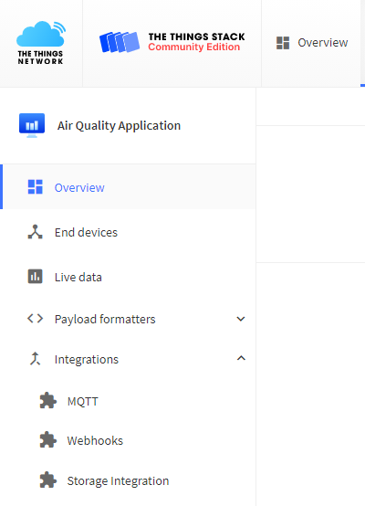The image size is (365, 506).
Task: Click the Air Quality Application title
Action: coord(119,125)
